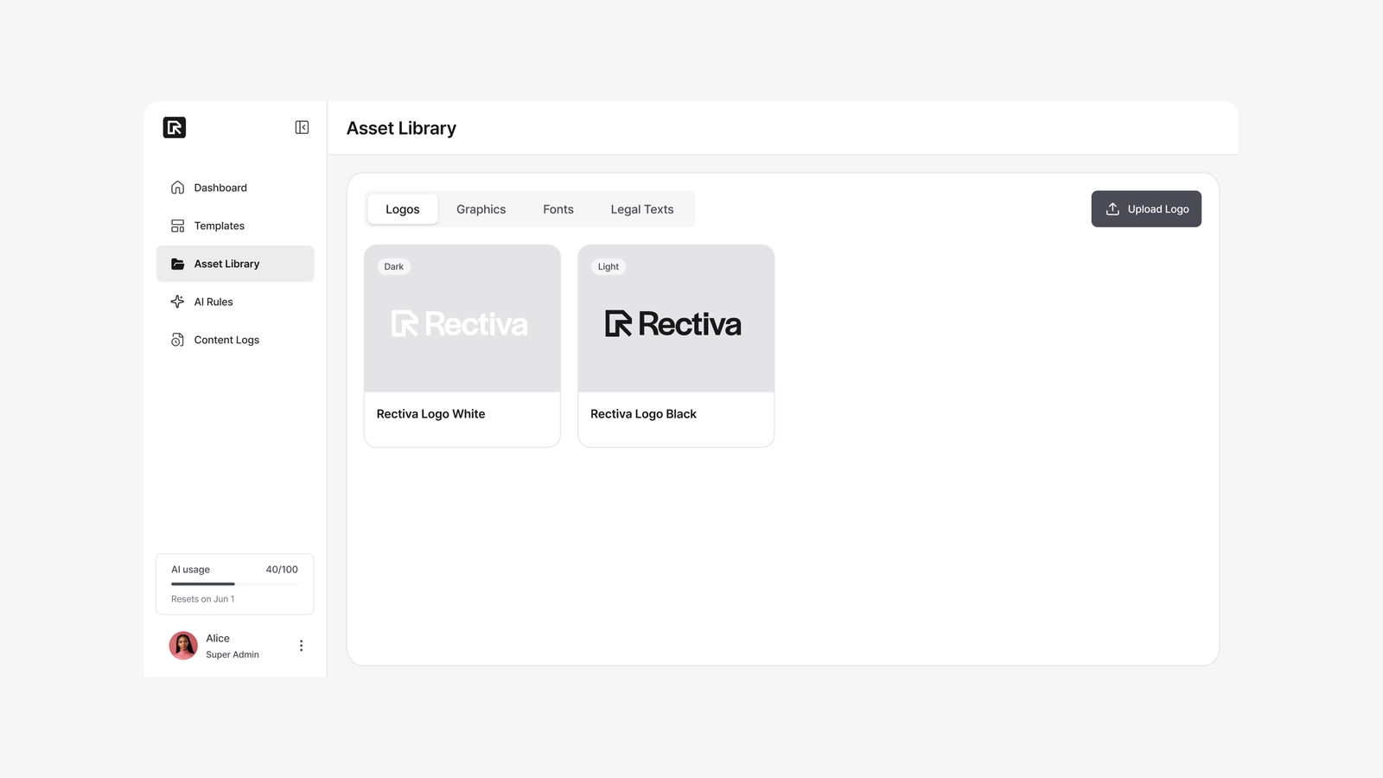
Task: Click the Asset Library folder icon
Action: click(x=177, y=264)
